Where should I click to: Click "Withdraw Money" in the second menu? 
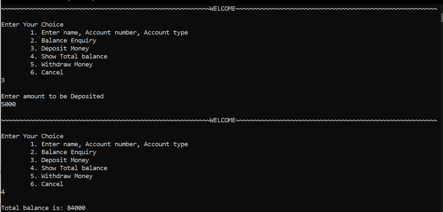pyautogui.click(x=67, y=176)
